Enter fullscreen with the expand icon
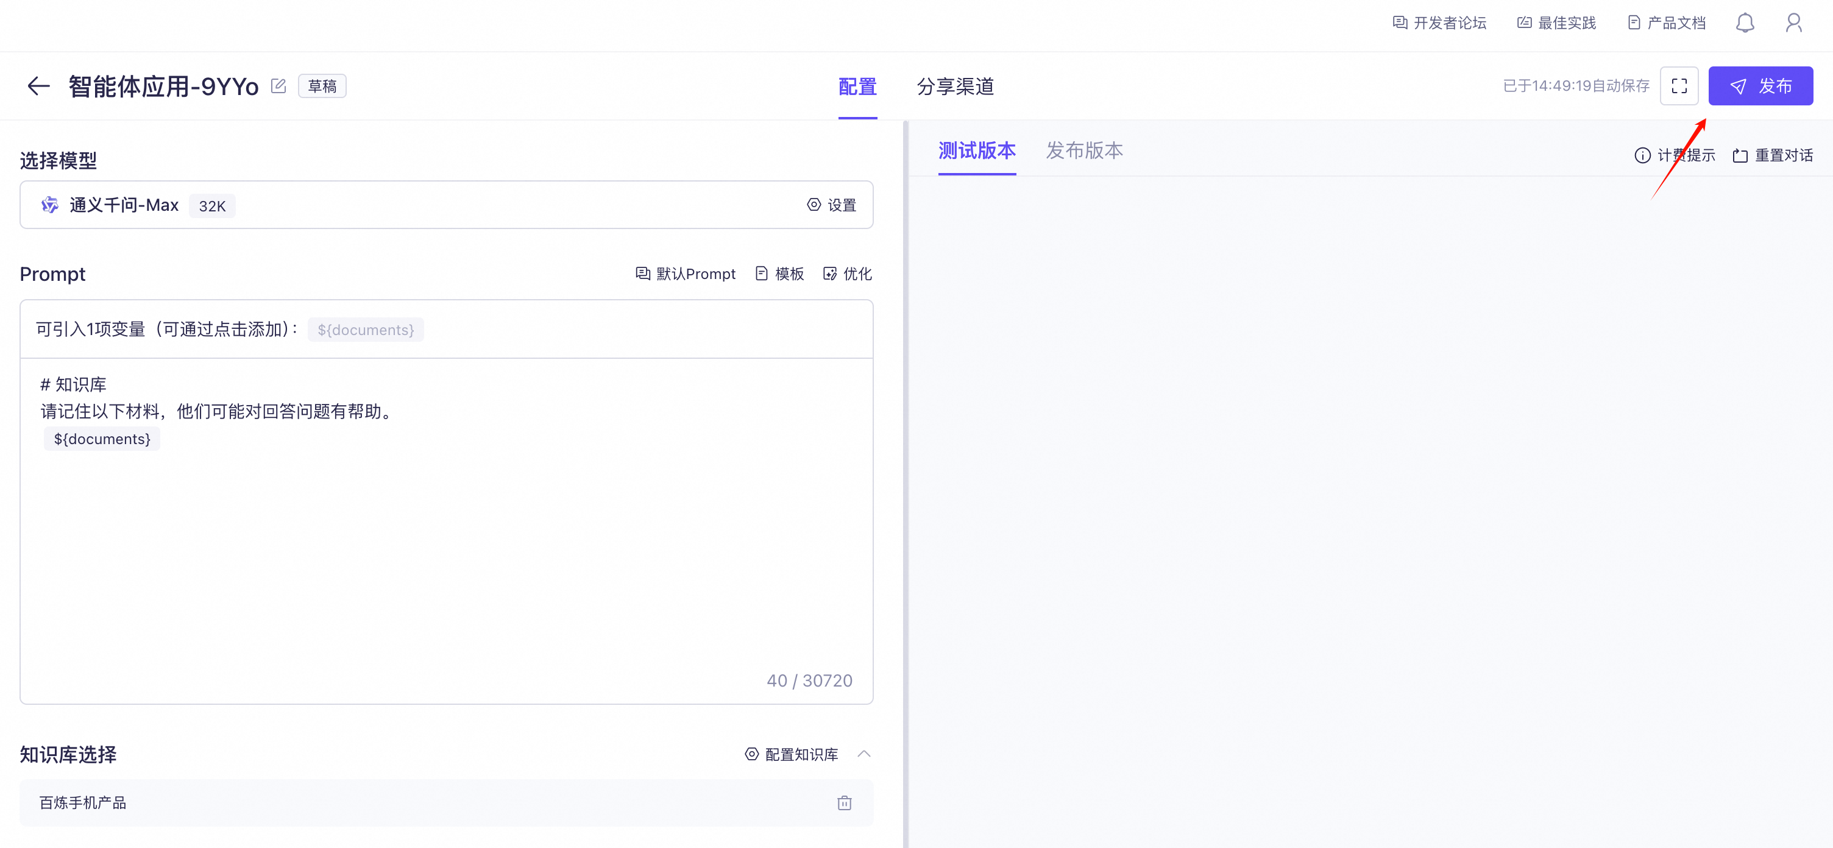1833x848 pixels. [1679, 86]
